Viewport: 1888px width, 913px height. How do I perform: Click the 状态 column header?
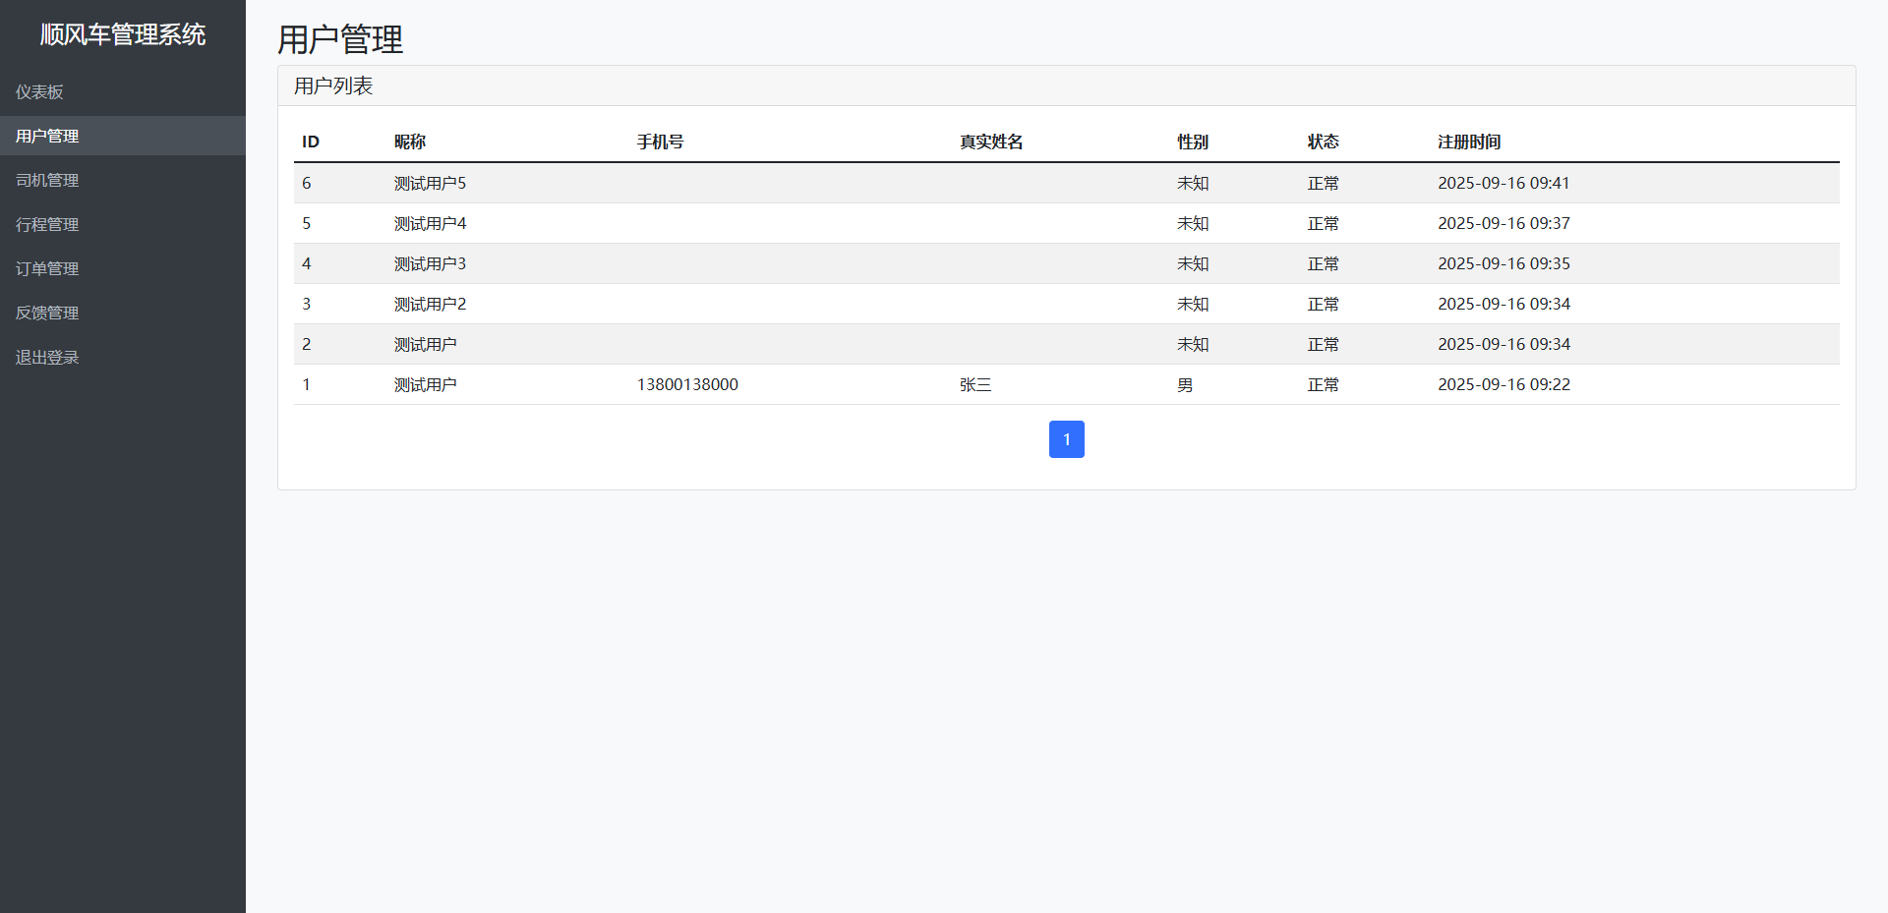(x=1323, y=142)
